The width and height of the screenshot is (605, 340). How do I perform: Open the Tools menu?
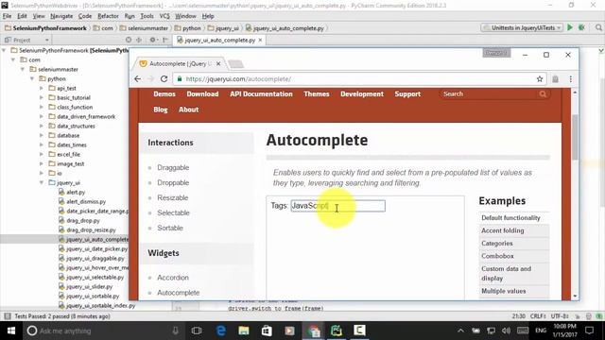pos(147,16)
